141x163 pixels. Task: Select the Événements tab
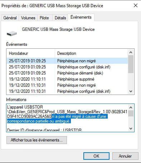[x=81, y=17]
